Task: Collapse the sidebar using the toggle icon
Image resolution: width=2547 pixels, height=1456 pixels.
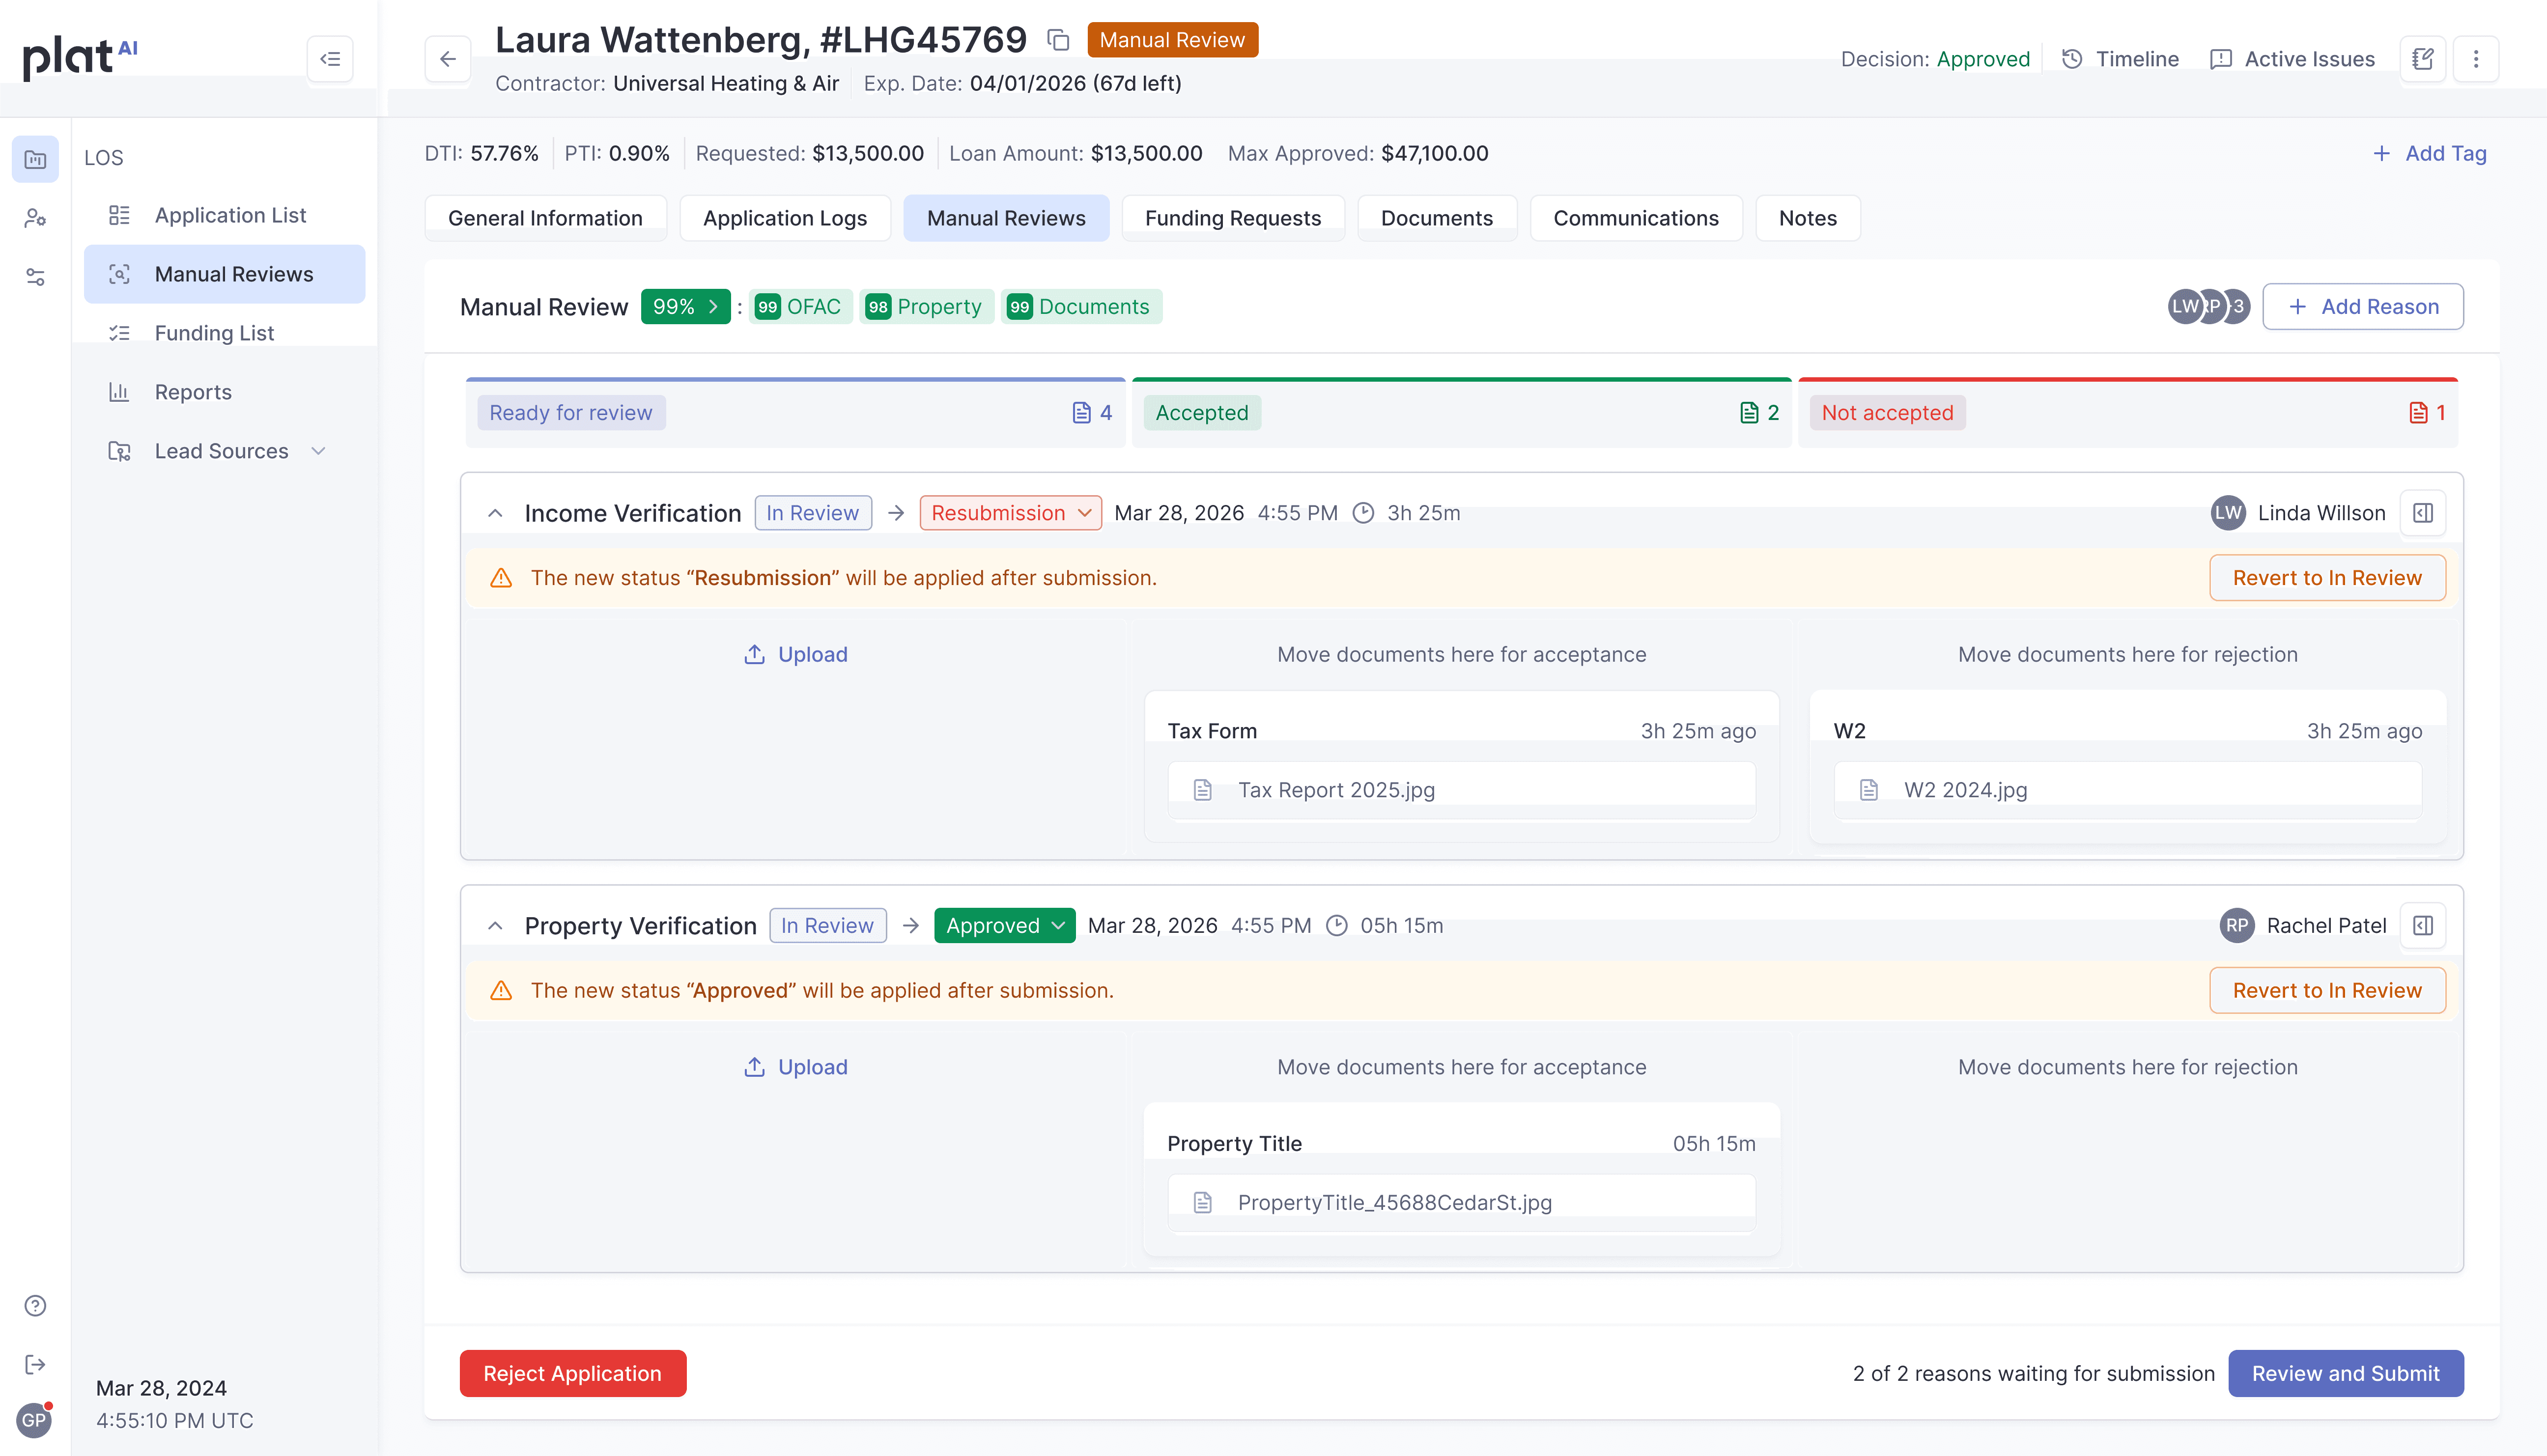Action: pos(330,59)
